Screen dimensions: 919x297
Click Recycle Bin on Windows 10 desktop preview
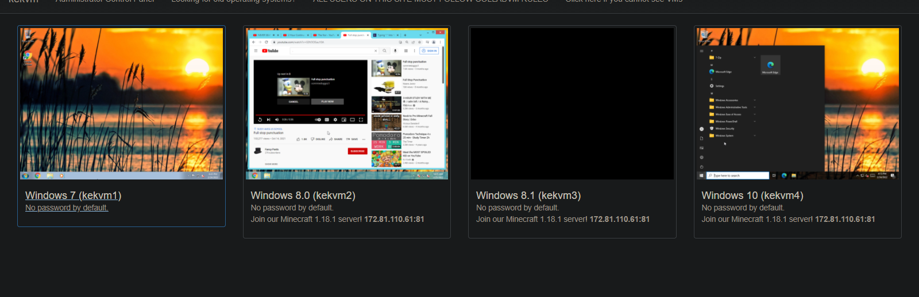pos(704,36)
